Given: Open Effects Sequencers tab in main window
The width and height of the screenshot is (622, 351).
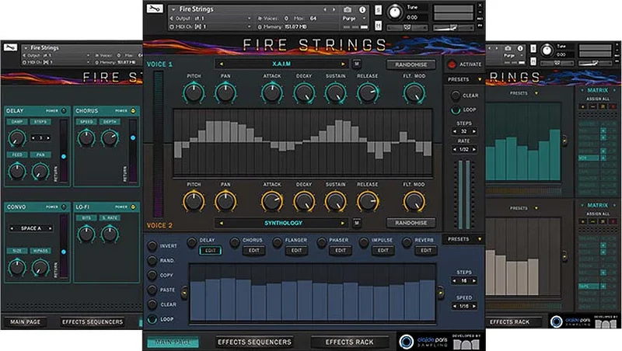Looking at the screenshot, I should click(x=254, y=342).
